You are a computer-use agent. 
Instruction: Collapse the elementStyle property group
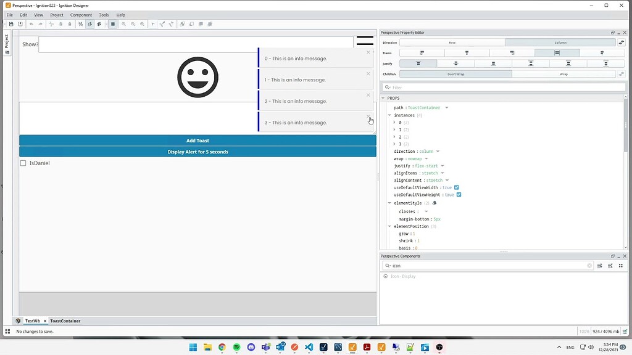tap(389, 203)
